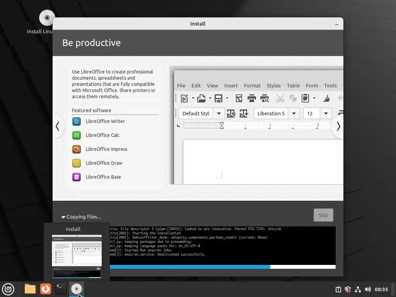Open the Form menu in slide

click(x=312, y=85)
